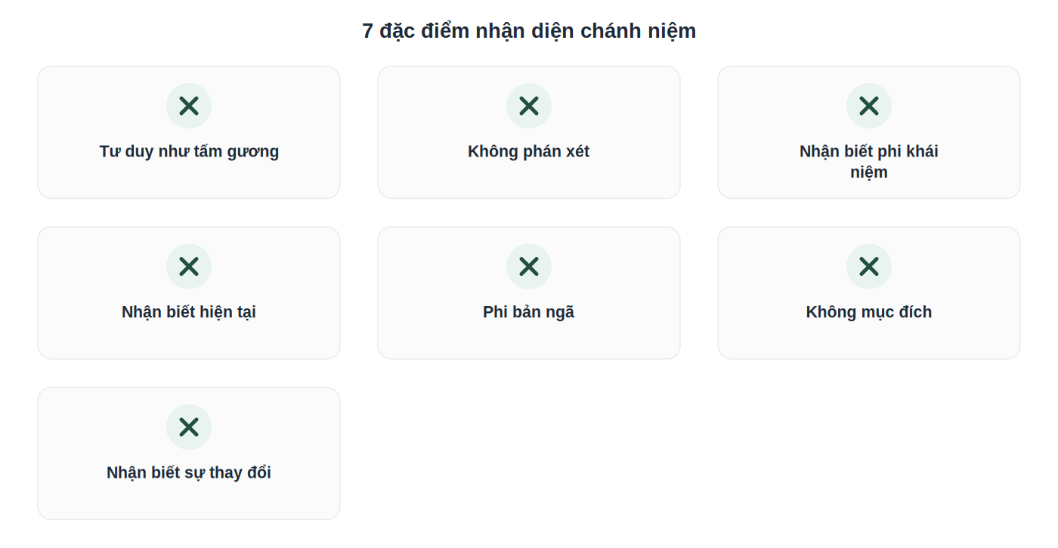The width and height of the screenshot is (1058, 548).
Task: Click X icon above 'Nhận biết phi khái niệm'
Action: 869,106
